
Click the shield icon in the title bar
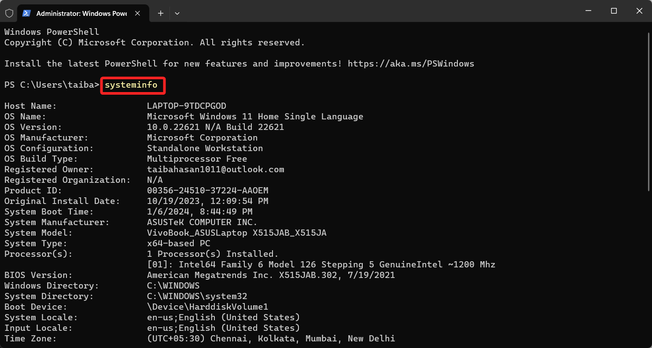tap(9, 13)
